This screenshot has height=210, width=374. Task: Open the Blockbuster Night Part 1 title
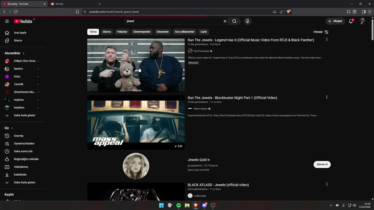click(232, 98)
